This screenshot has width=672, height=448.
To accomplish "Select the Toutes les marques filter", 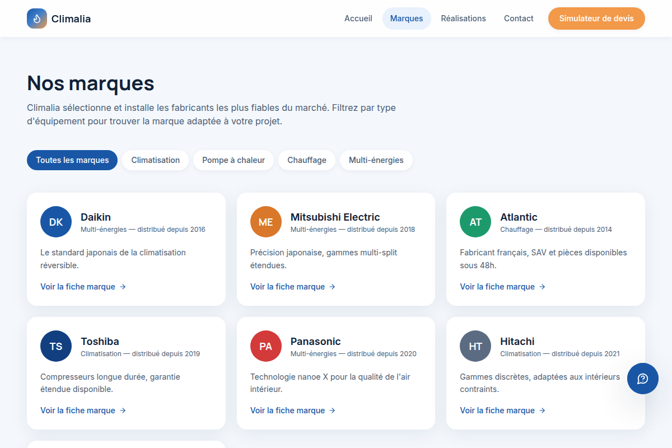I will point(72,160).
